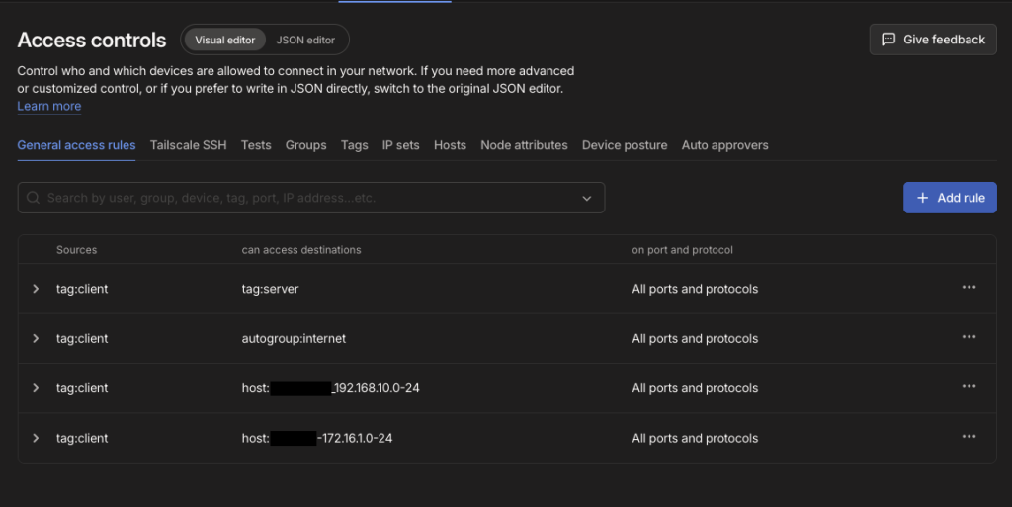Open the Tags tab
1012x507 pixels.
tap(355, 145)
